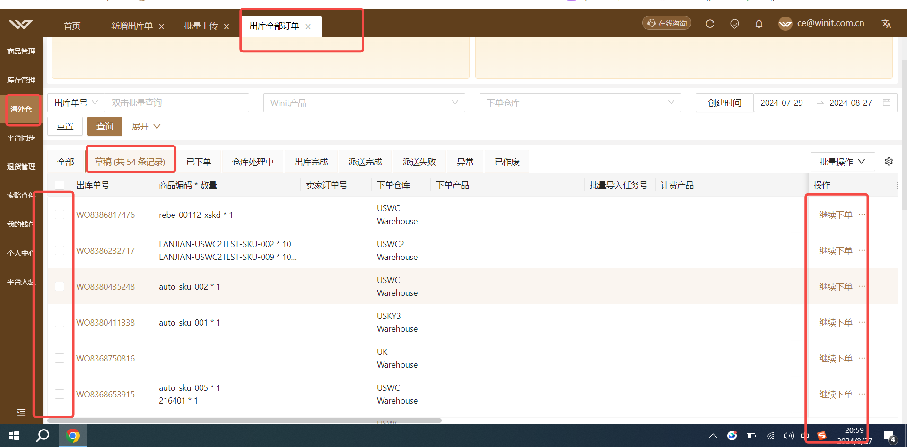Switch to the 新增出库单 tab
Screen dimensions: 907x447
(x=131, y=26)
